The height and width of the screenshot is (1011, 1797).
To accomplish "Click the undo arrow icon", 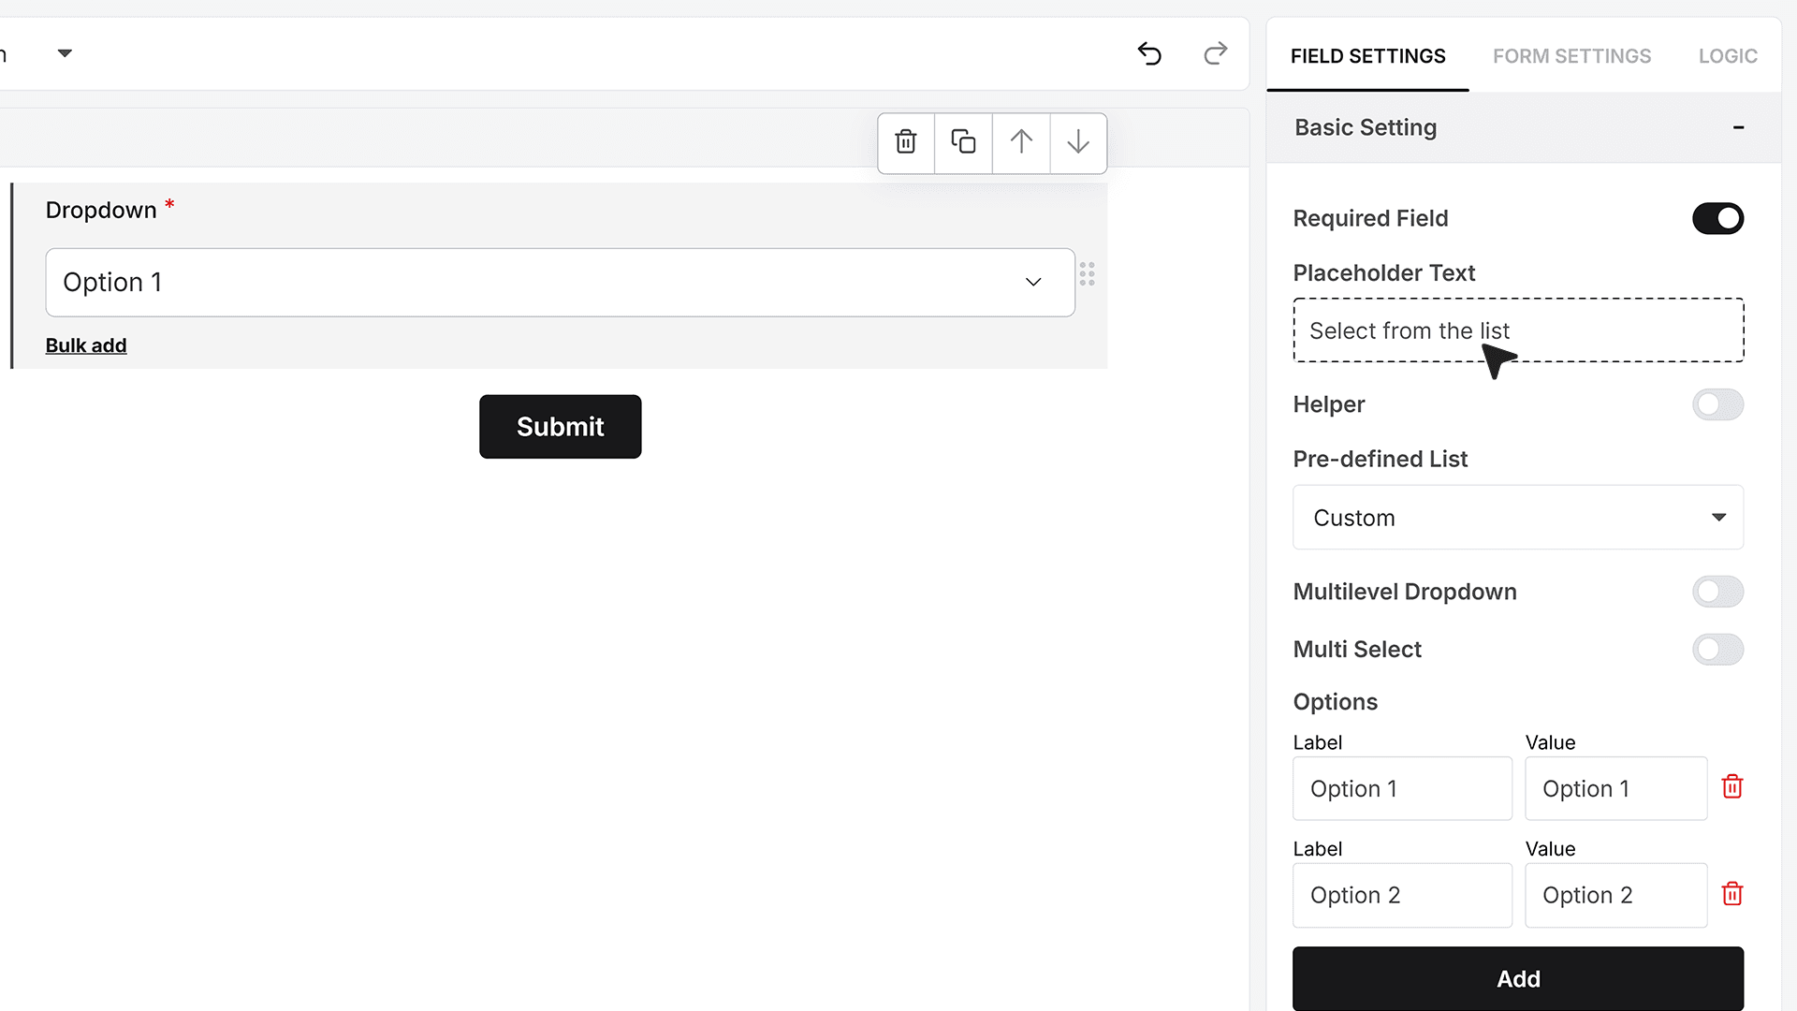I will tap(1149, 54).
